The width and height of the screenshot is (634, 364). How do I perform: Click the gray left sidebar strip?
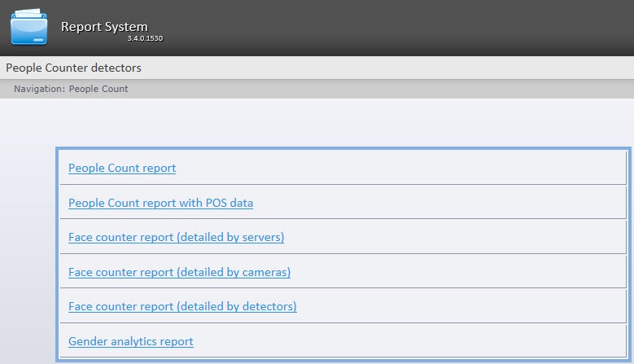(x=24, y=244)
